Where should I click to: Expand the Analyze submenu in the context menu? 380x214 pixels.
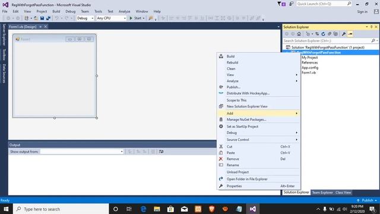[x=259, y=81]
